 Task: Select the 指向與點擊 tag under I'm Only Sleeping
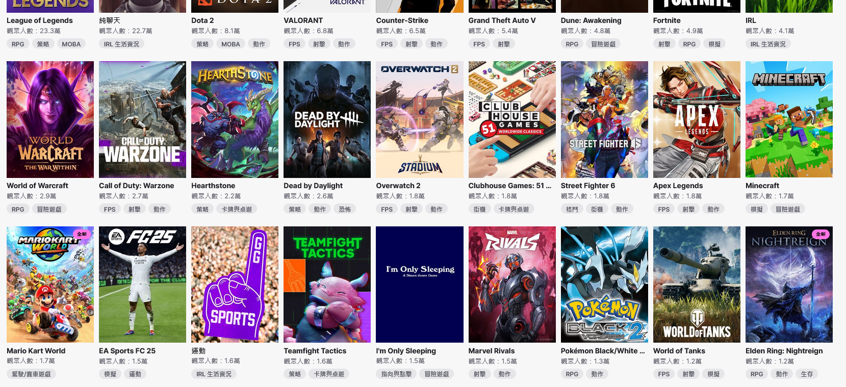(x=396, y=374)
